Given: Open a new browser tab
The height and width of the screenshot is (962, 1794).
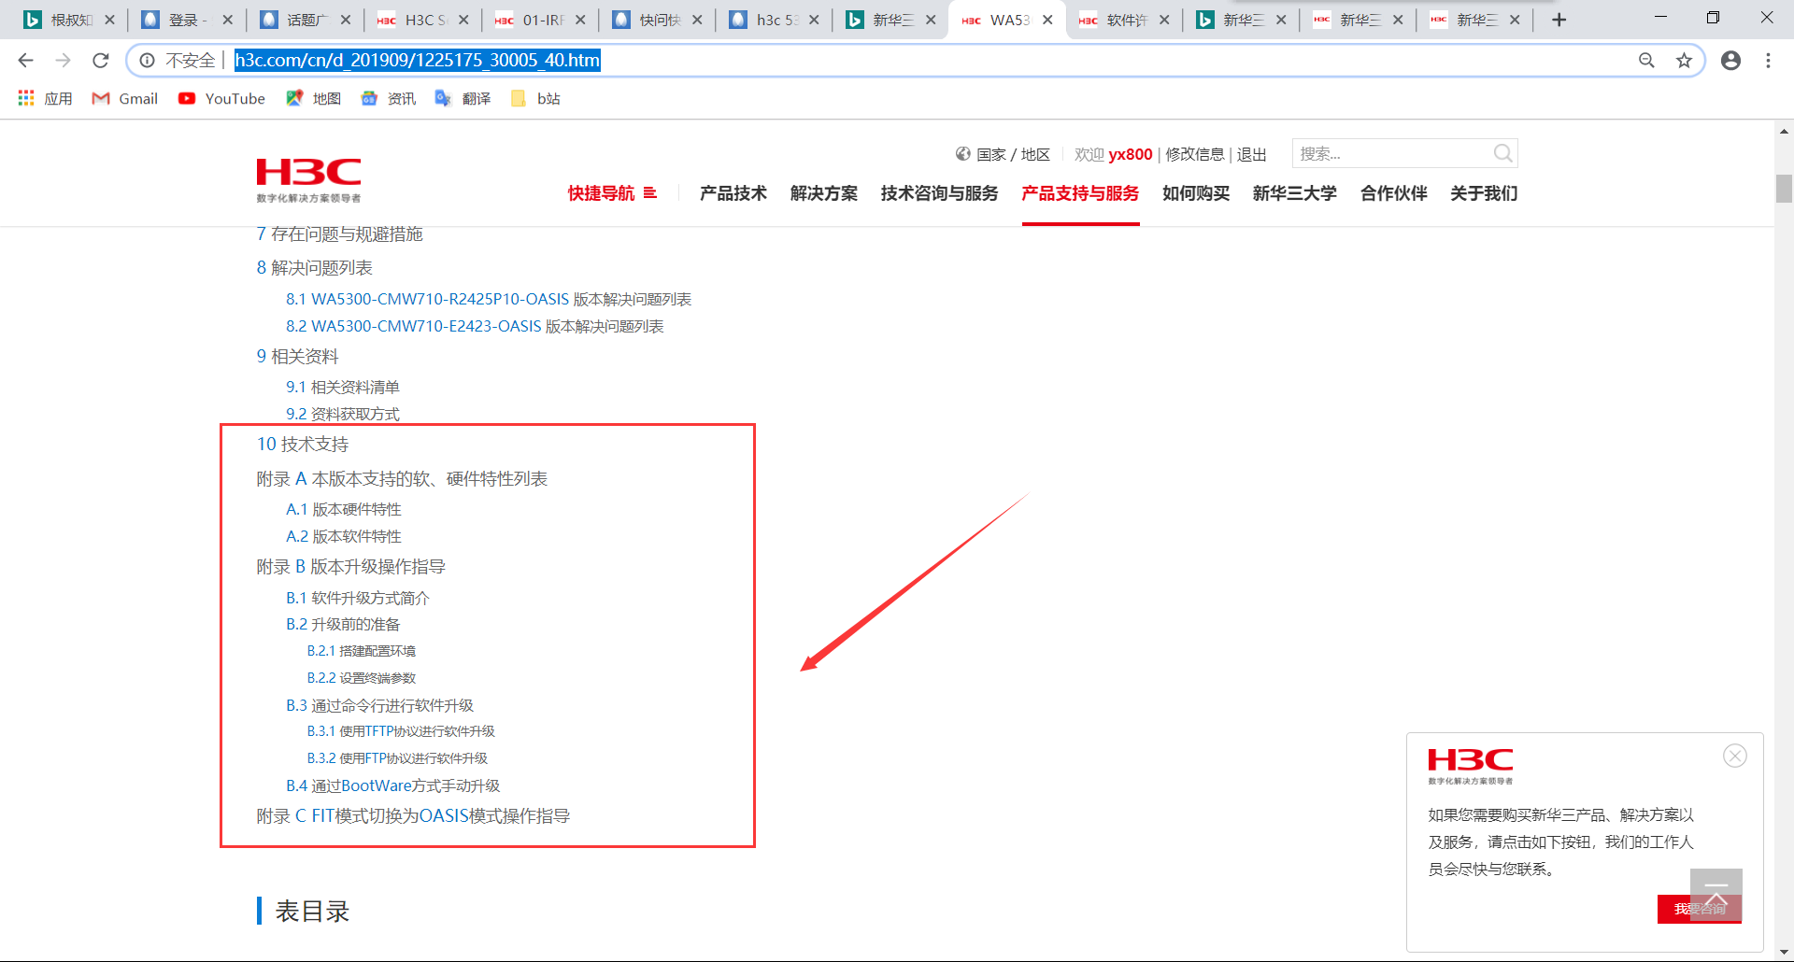Looking at the screenshot, I should (x=1559, y=20).
